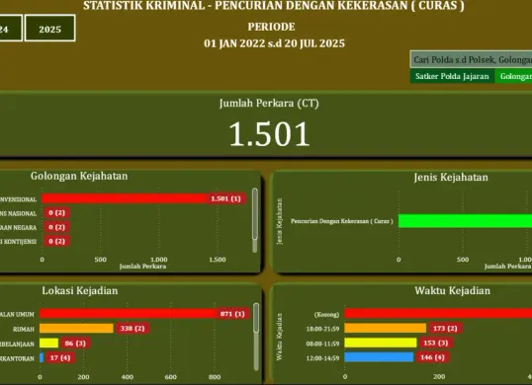Click the Waktu Kejadian chart title
This screenshot has height=385, width=532.
click(x=452, y=291)
